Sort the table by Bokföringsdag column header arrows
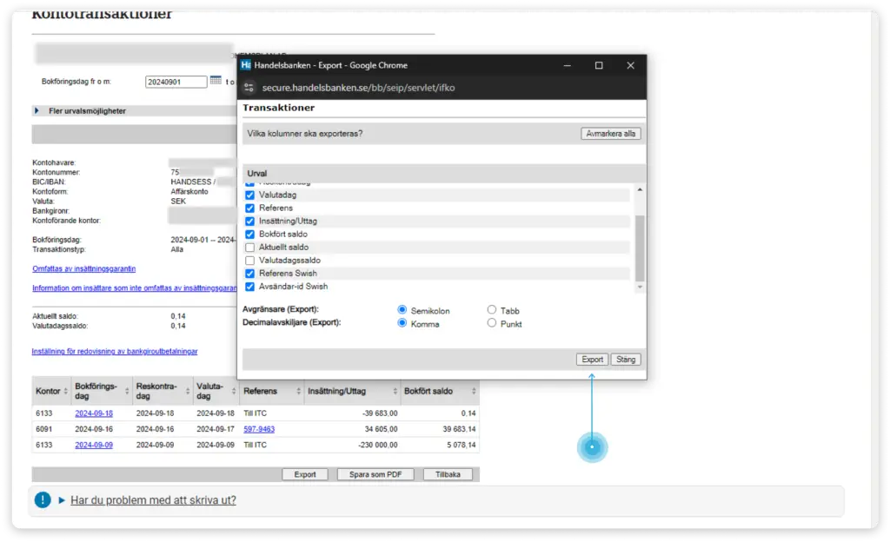Viewport: 890px width, 542px height. pyautogui.click(x=127, y=391)
